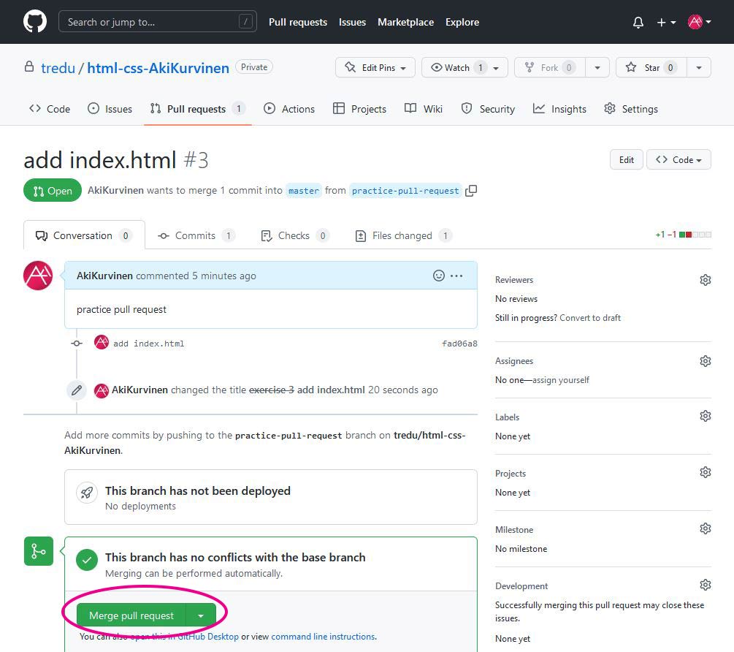This screenshot has height=652, width=734.
Task: Click the green Open status badge
Action: [53, 191]
